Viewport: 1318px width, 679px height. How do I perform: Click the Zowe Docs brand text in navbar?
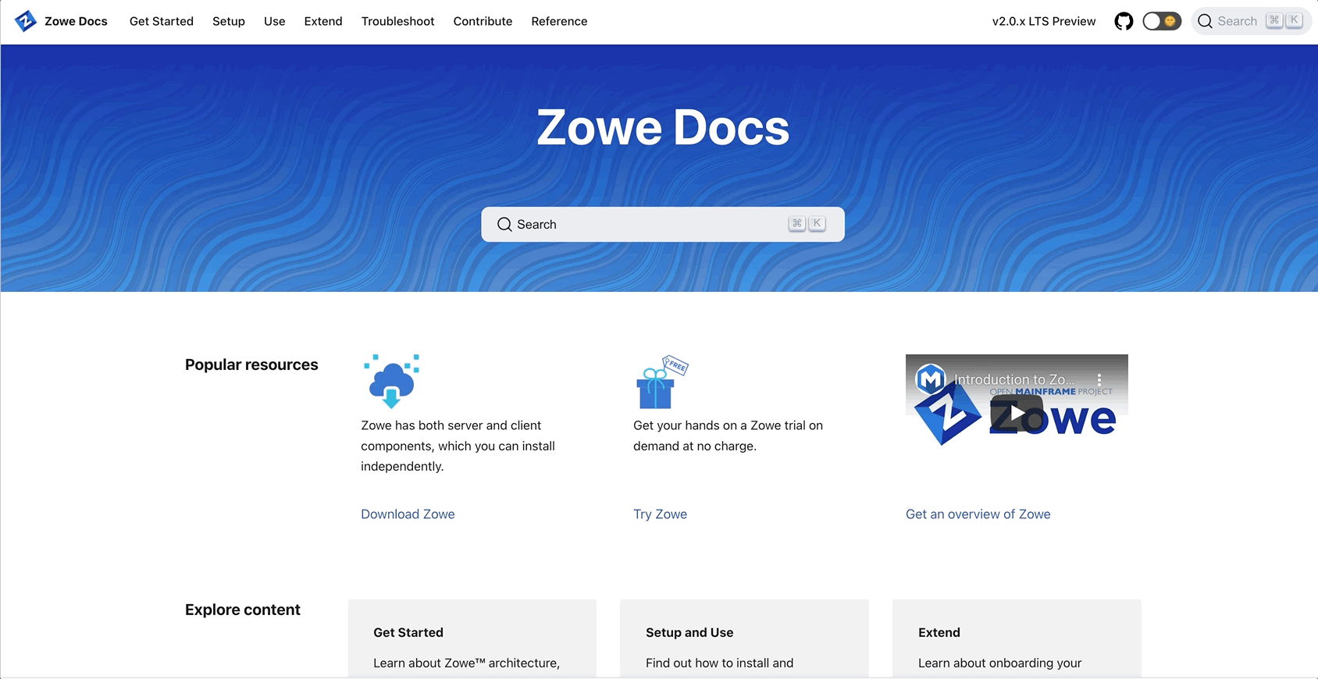(x=76, y=21)
